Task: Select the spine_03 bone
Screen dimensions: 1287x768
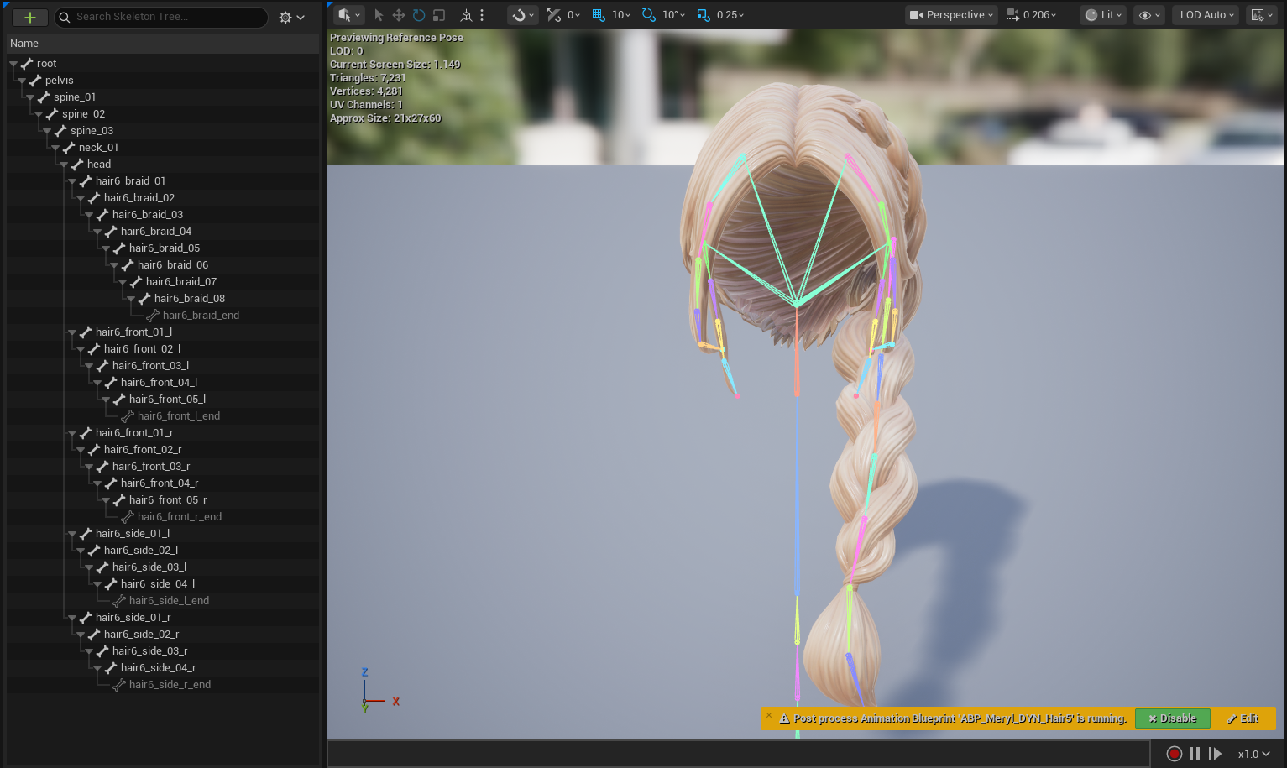Action: 92,131
